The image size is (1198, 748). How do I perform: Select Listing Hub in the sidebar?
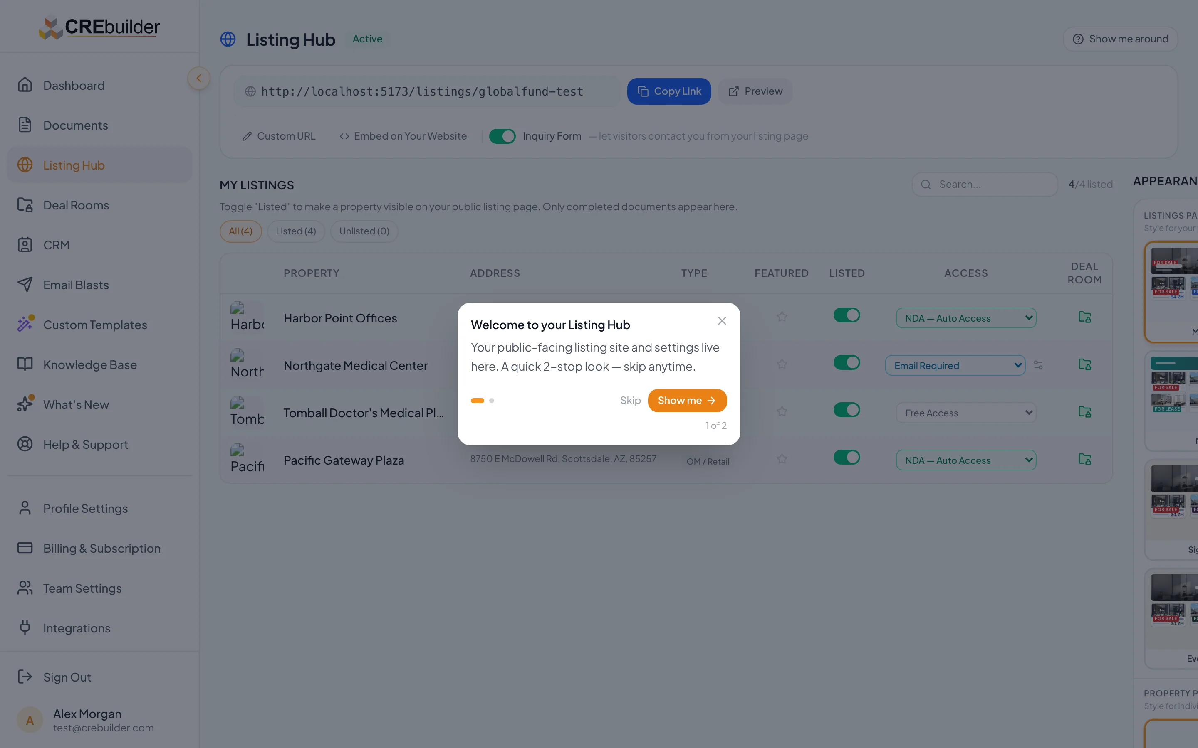[x=99, y=165]
